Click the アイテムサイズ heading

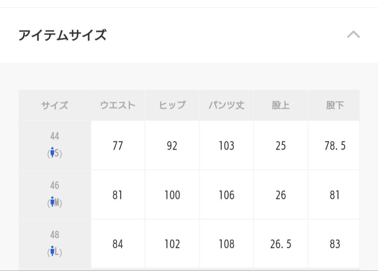62,35
